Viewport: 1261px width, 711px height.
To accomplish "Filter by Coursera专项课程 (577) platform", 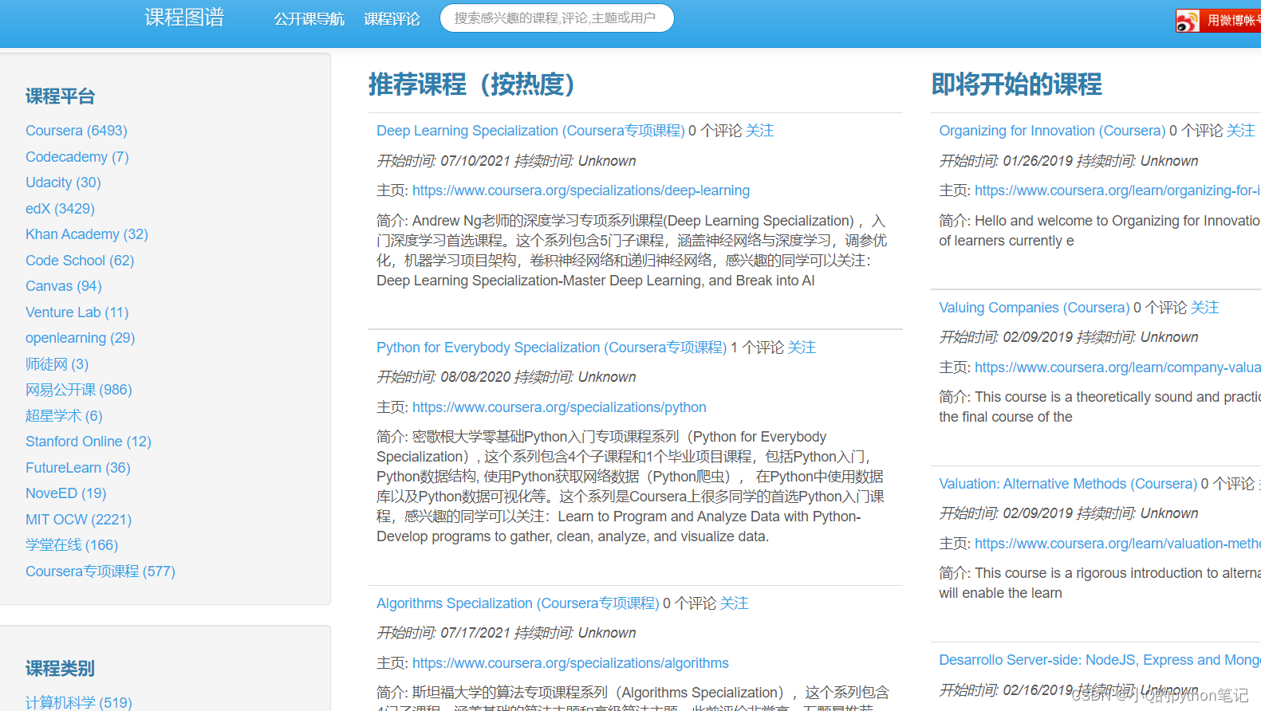I will (x=100, y=572).
